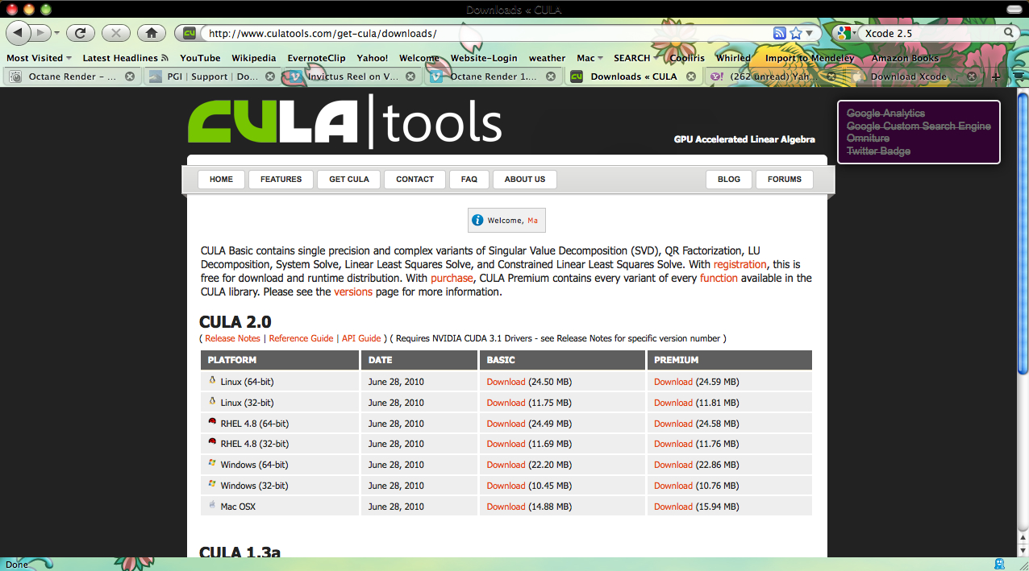This screenshot has width=1029, height=571.
Task: Click the page scrollbar down arrow
Action: coord(1023,551)
